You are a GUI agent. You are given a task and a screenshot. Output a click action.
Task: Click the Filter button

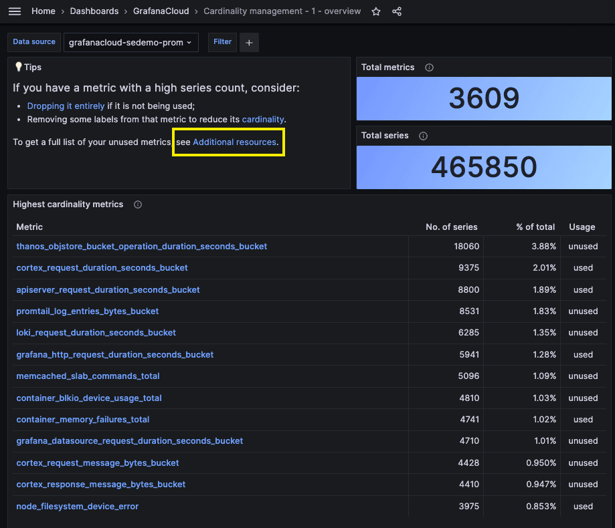[x=222, y=42]
